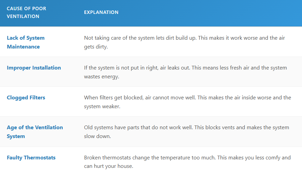Click the 'EXPLANATION' column header

click(101, 12)
